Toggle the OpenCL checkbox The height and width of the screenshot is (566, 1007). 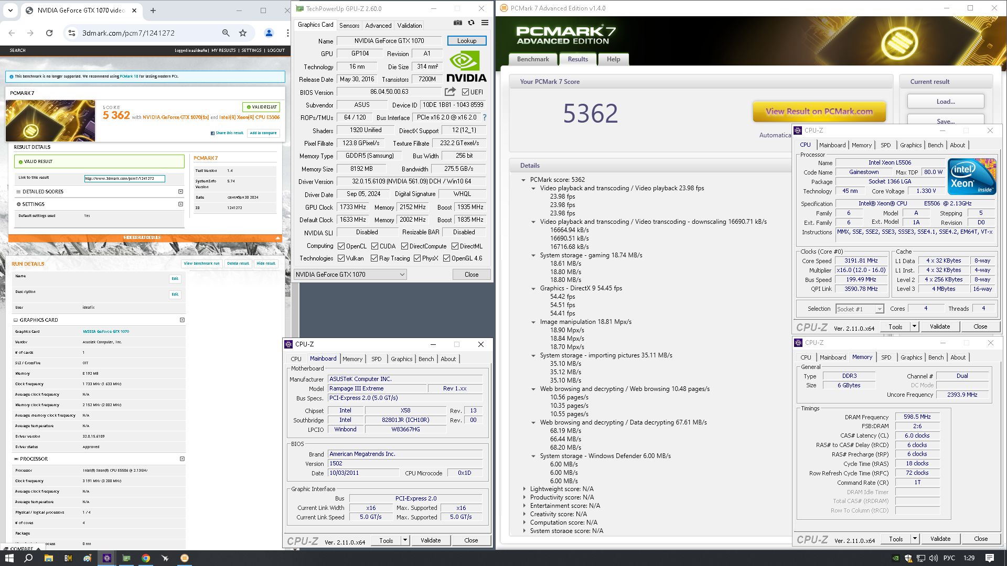(341, 246)
